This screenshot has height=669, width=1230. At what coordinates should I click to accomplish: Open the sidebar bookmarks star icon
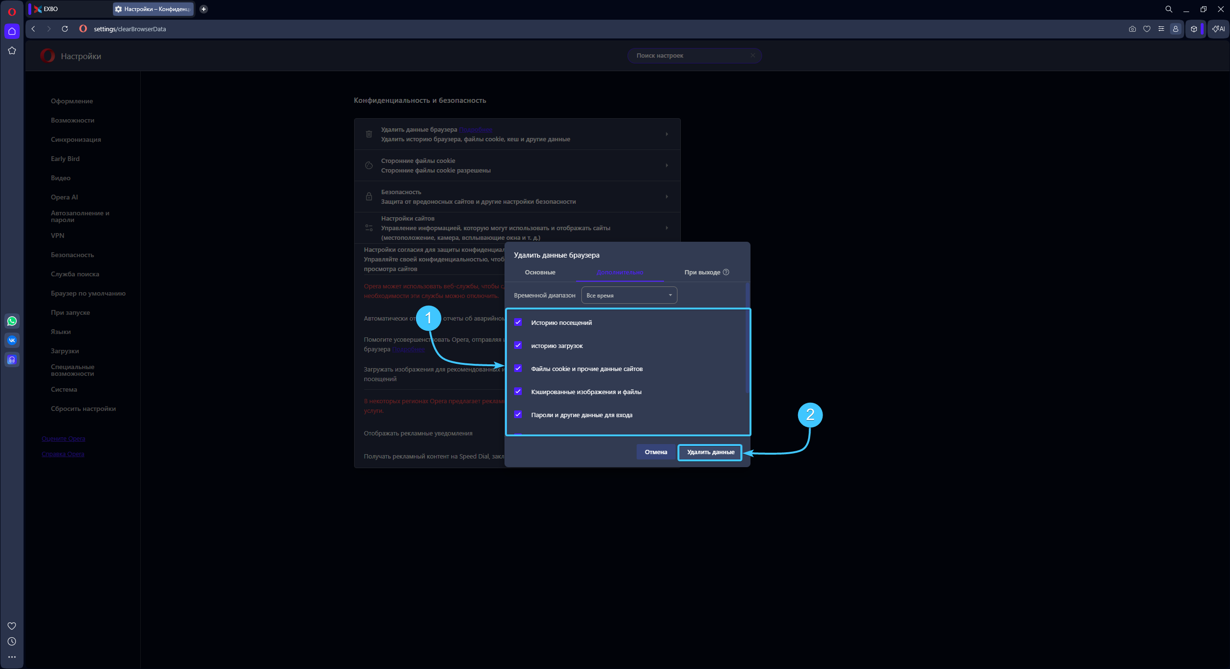(12, 50)
